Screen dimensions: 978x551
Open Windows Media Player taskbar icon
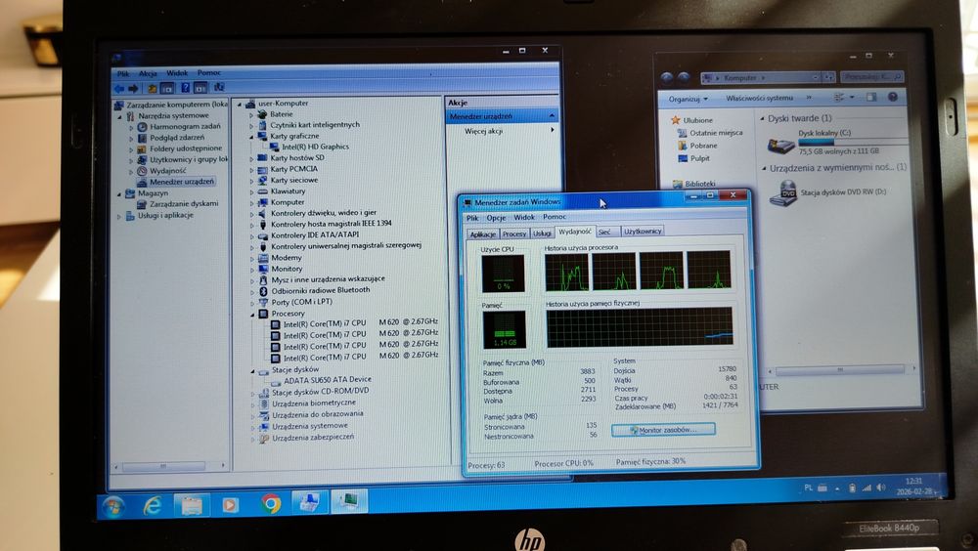click(230, 504)
